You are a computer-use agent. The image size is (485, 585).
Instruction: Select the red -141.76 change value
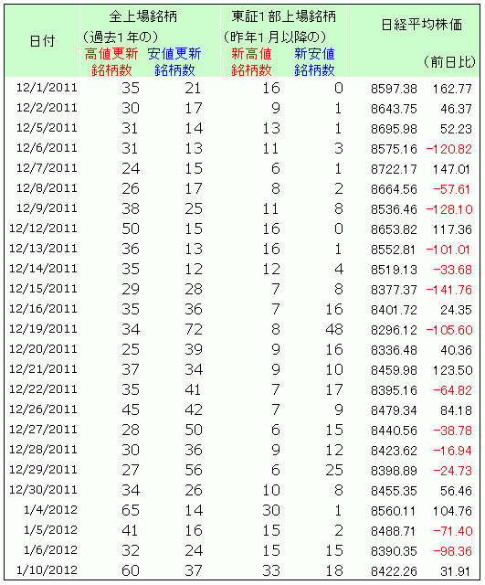tap(449, 290)
